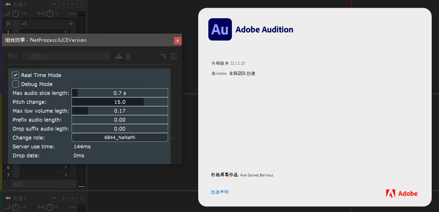Save preset using the download-arrow icon

[119, 56]
